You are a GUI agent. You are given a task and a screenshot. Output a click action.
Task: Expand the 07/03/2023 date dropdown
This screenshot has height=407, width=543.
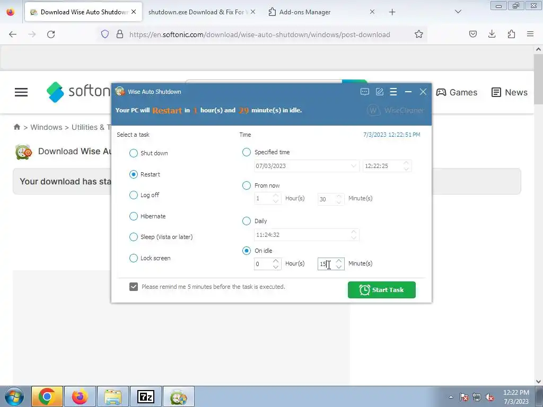[353, 166]
